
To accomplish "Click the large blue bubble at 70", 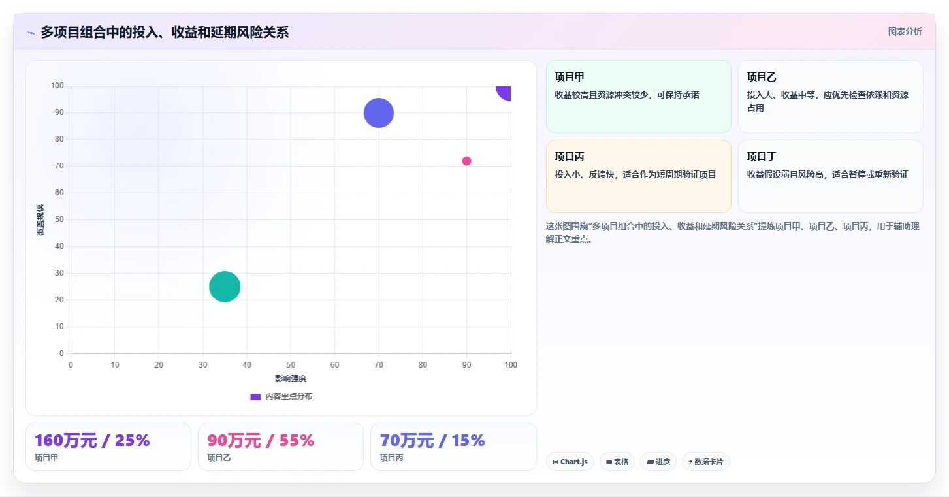I will pos(378,113).
